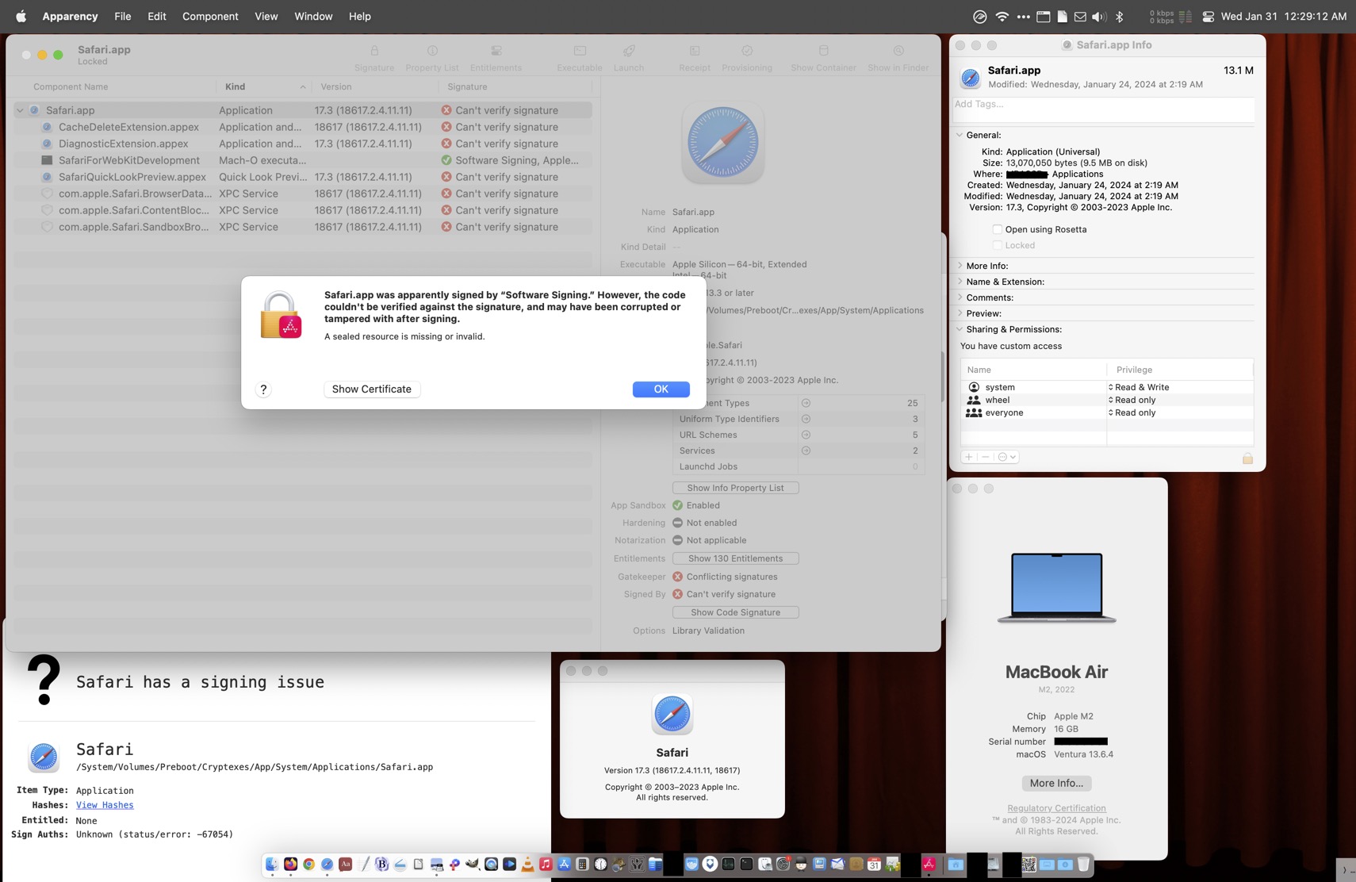Click the Safari icon thumbnail in Apparency details
The width and height of the screenshot is (1356, 882).
[722, 143]
